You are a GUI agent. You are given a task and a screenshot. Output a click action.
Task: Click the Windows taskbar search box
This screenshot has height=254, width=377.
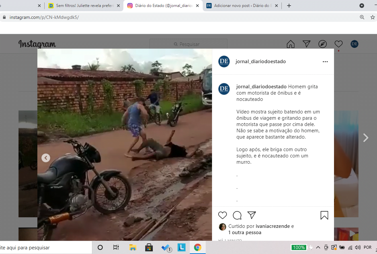pyautogui.click(x=46, y=247)
